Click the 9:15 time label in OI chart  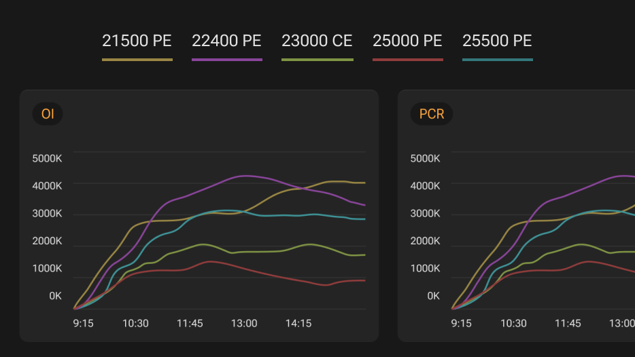pos(84,324)
